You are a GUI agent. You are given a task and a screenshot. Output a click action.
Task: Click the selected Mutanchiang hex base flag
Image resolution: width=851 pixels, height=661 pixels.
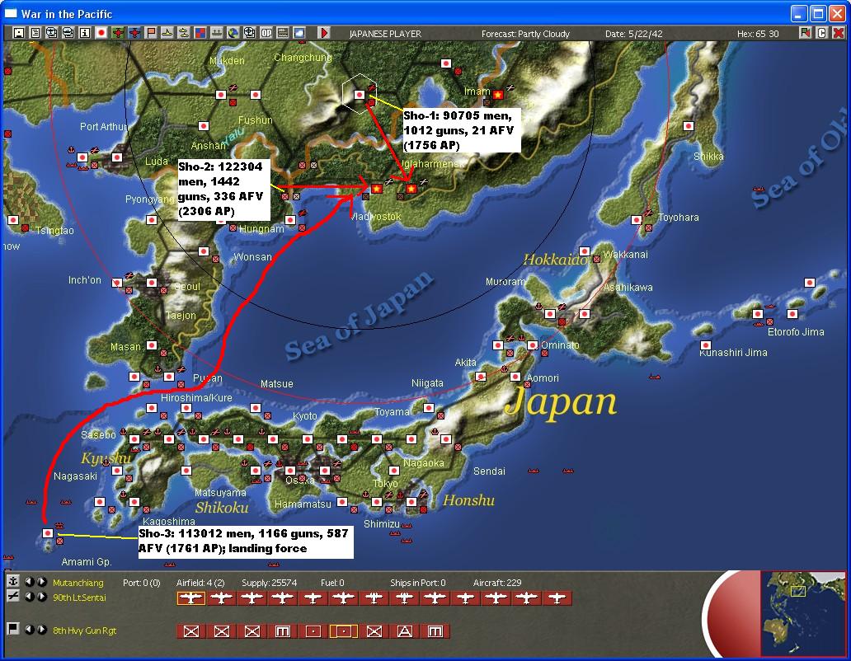click(x=360, y=95)
